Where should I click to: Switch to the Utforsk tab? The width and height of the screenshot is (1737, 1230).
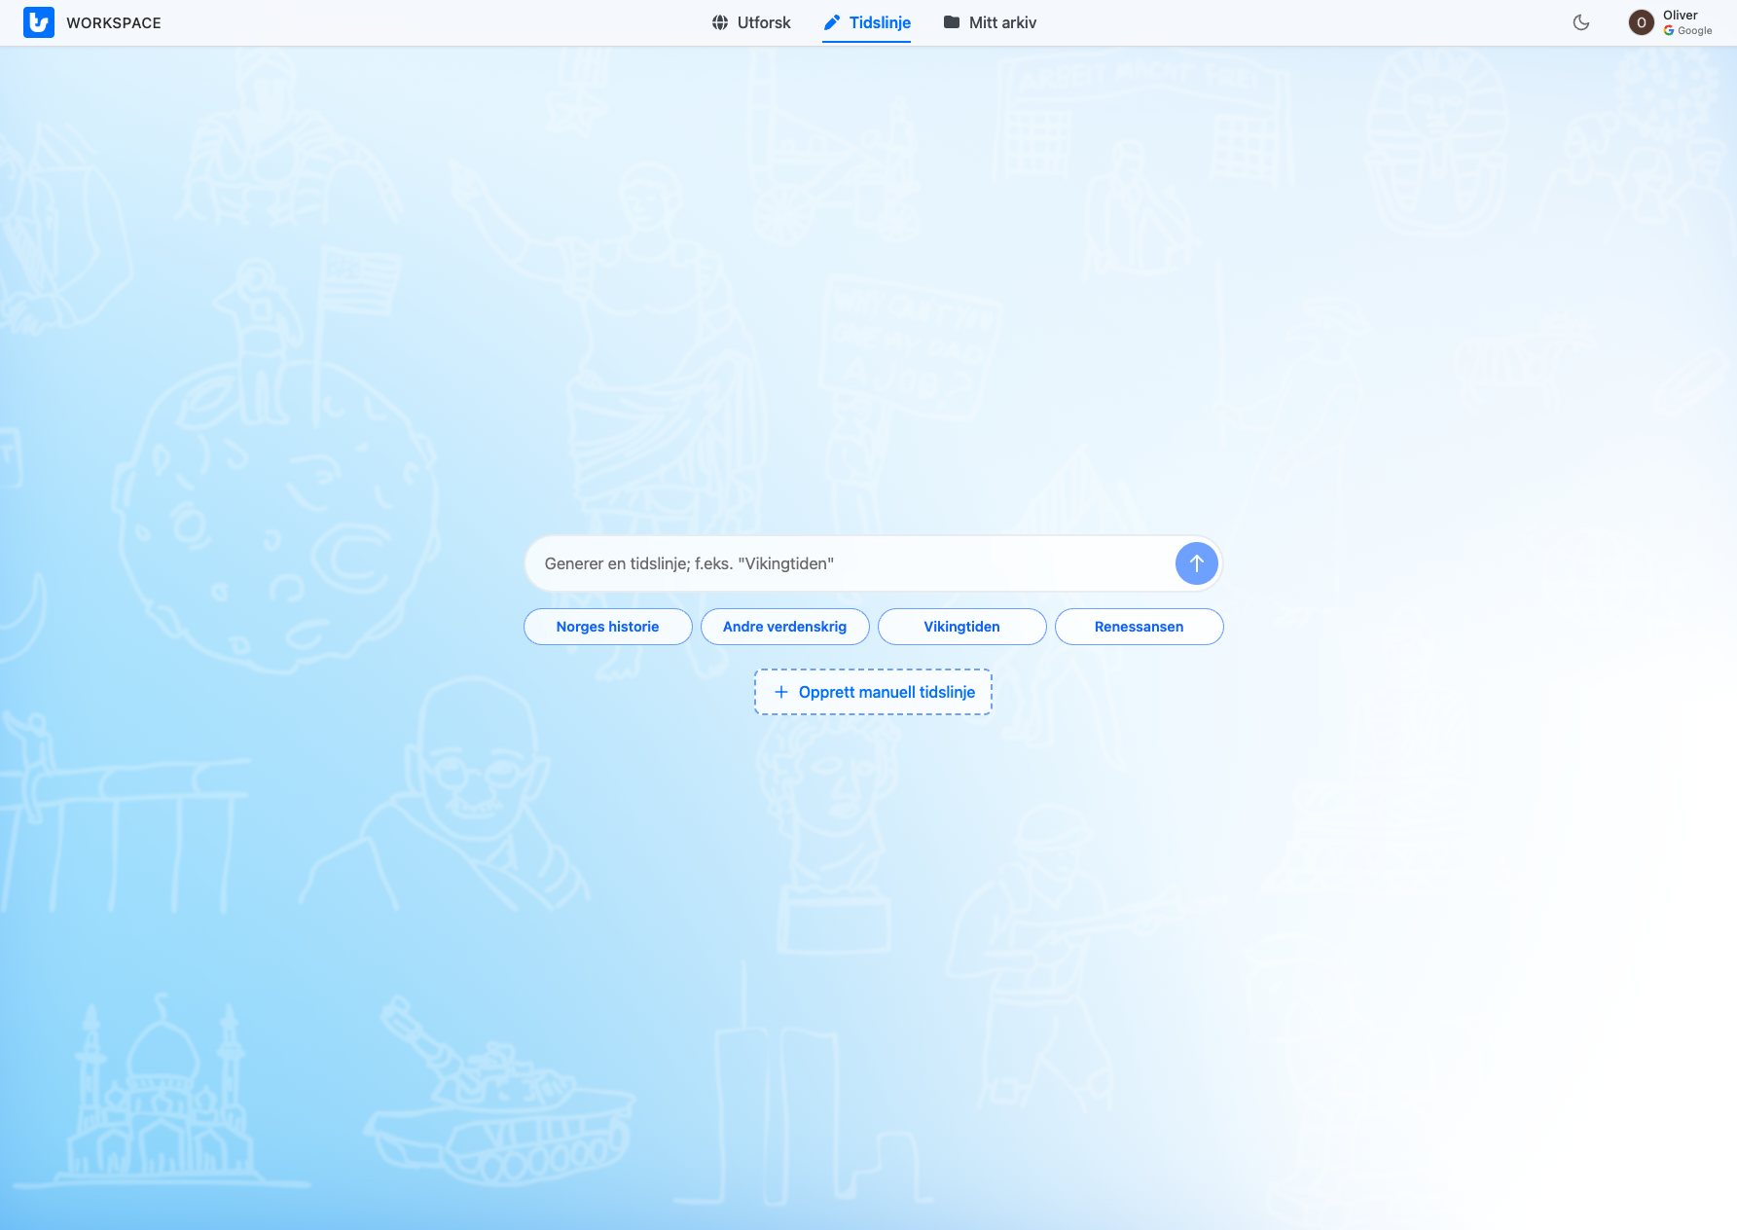[x=763, y=21]
